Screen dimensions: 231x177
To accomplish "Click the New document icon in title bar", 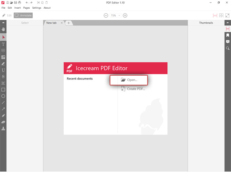I will (8, 3).
